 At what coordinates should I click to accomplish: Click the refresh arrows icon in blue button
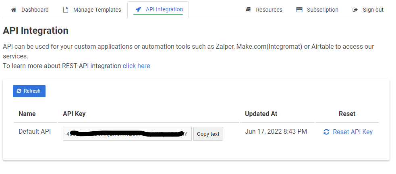coord(19,91)
